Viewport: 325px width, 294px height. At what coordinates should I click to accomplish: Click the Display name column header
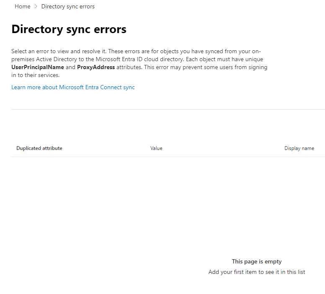tap(299, 148)
